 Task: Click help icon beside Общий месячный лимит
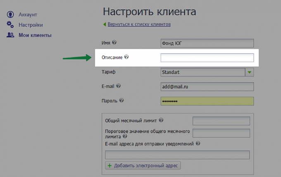coord(161,120)
